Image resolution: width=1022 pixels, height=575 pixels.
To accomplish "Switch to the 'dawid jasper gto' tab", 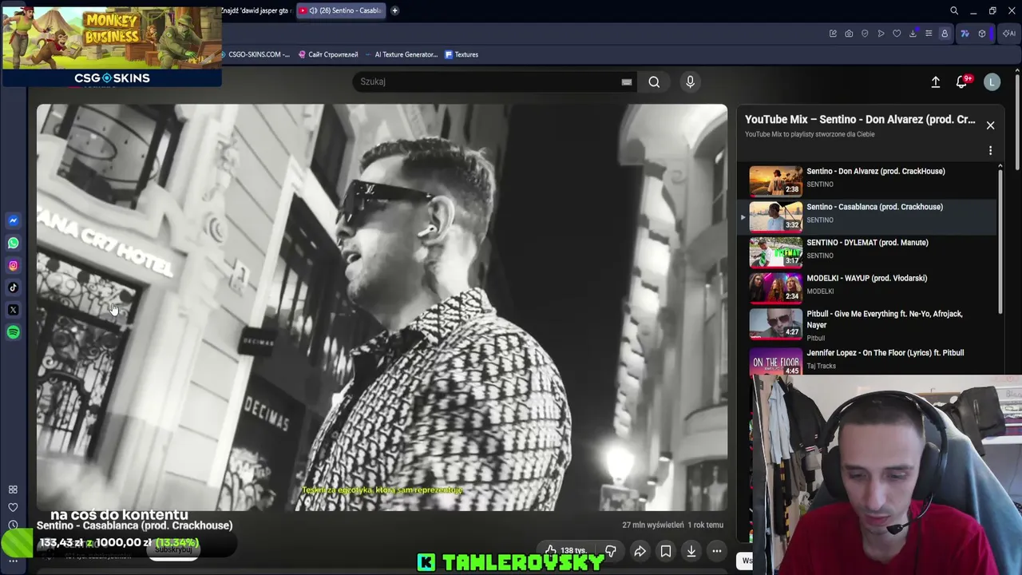I will coord(256,10).
